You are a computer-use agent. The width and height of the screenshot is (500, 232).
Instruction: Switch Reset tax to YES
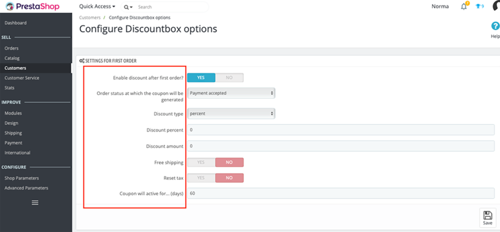point(201,178)
